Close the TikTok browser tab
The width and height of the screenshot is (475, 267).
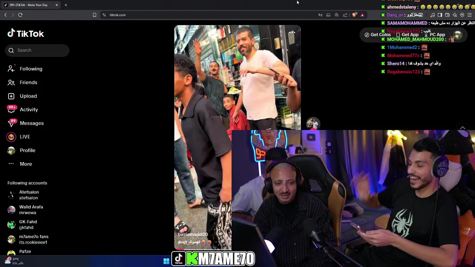(x=57, y=5)
